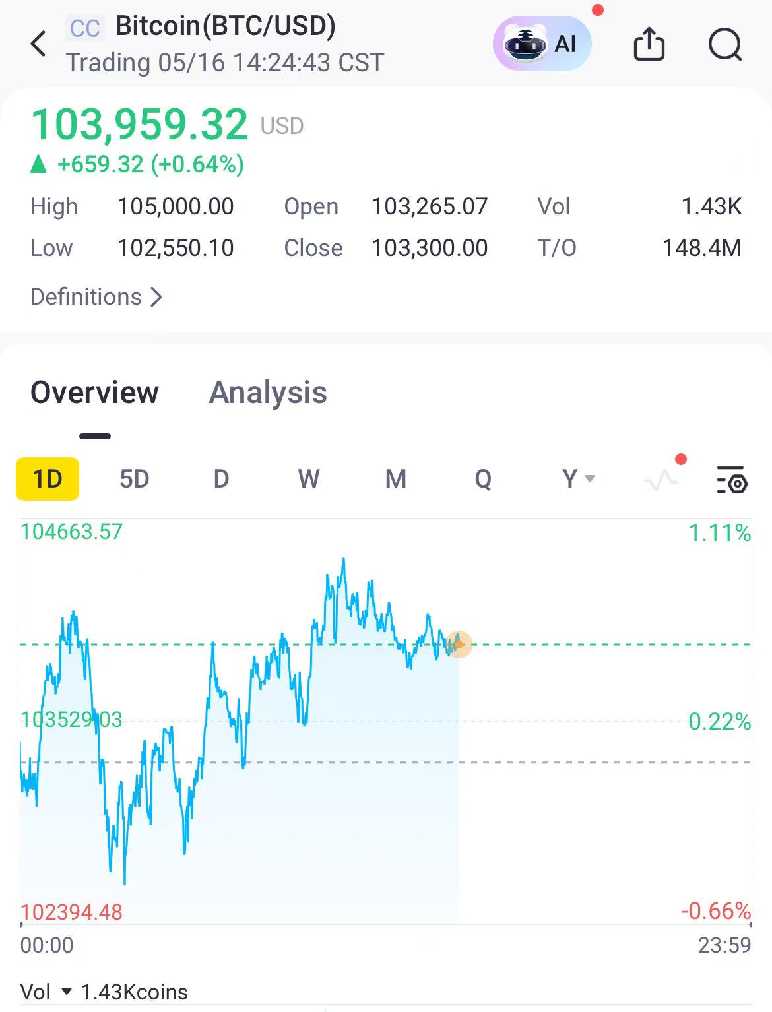
Task: Open the Vol indicator dropdown
Action: tap(66, 992)
